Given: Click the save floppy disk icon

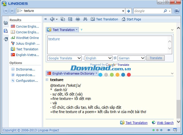Looking at the screenshot, I should 70,19.
